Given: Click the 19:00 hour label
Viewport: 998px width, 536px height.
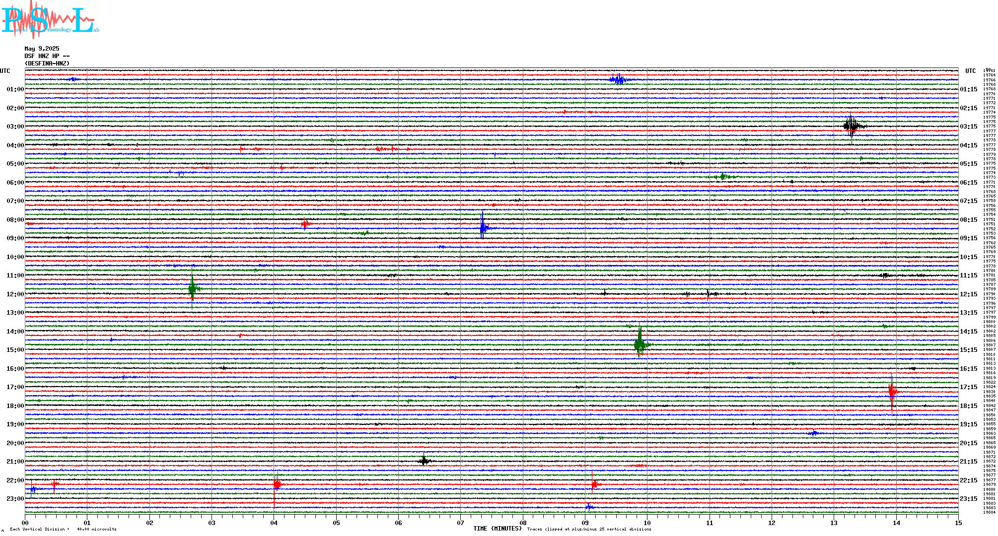Looking at the screenshot, I should (15, 424).
